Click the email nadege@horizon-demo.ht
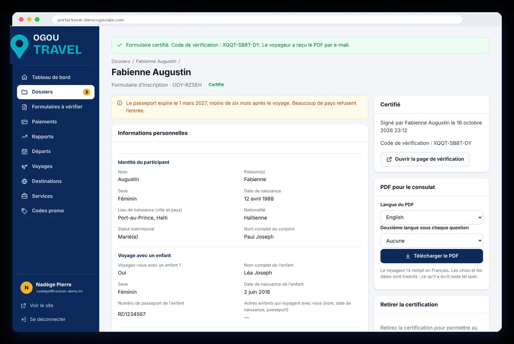This screenshot has width=514, height=344. click(x=60, y=291)
